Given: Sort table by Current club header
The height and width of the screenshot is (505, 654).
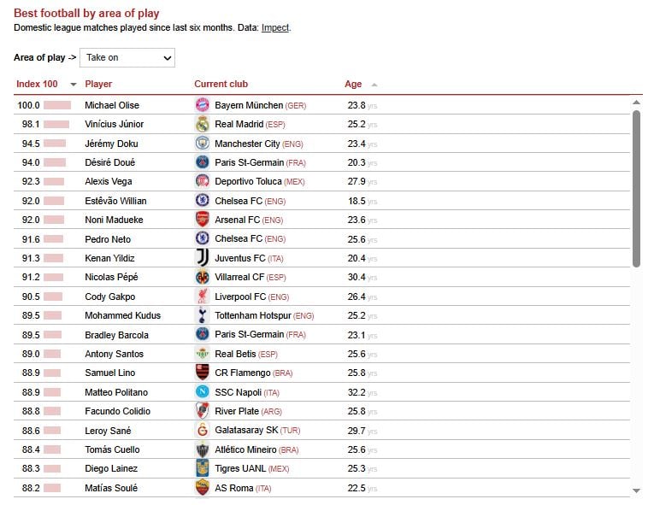Looking at the screenshot, I should (x=221, y=84).
